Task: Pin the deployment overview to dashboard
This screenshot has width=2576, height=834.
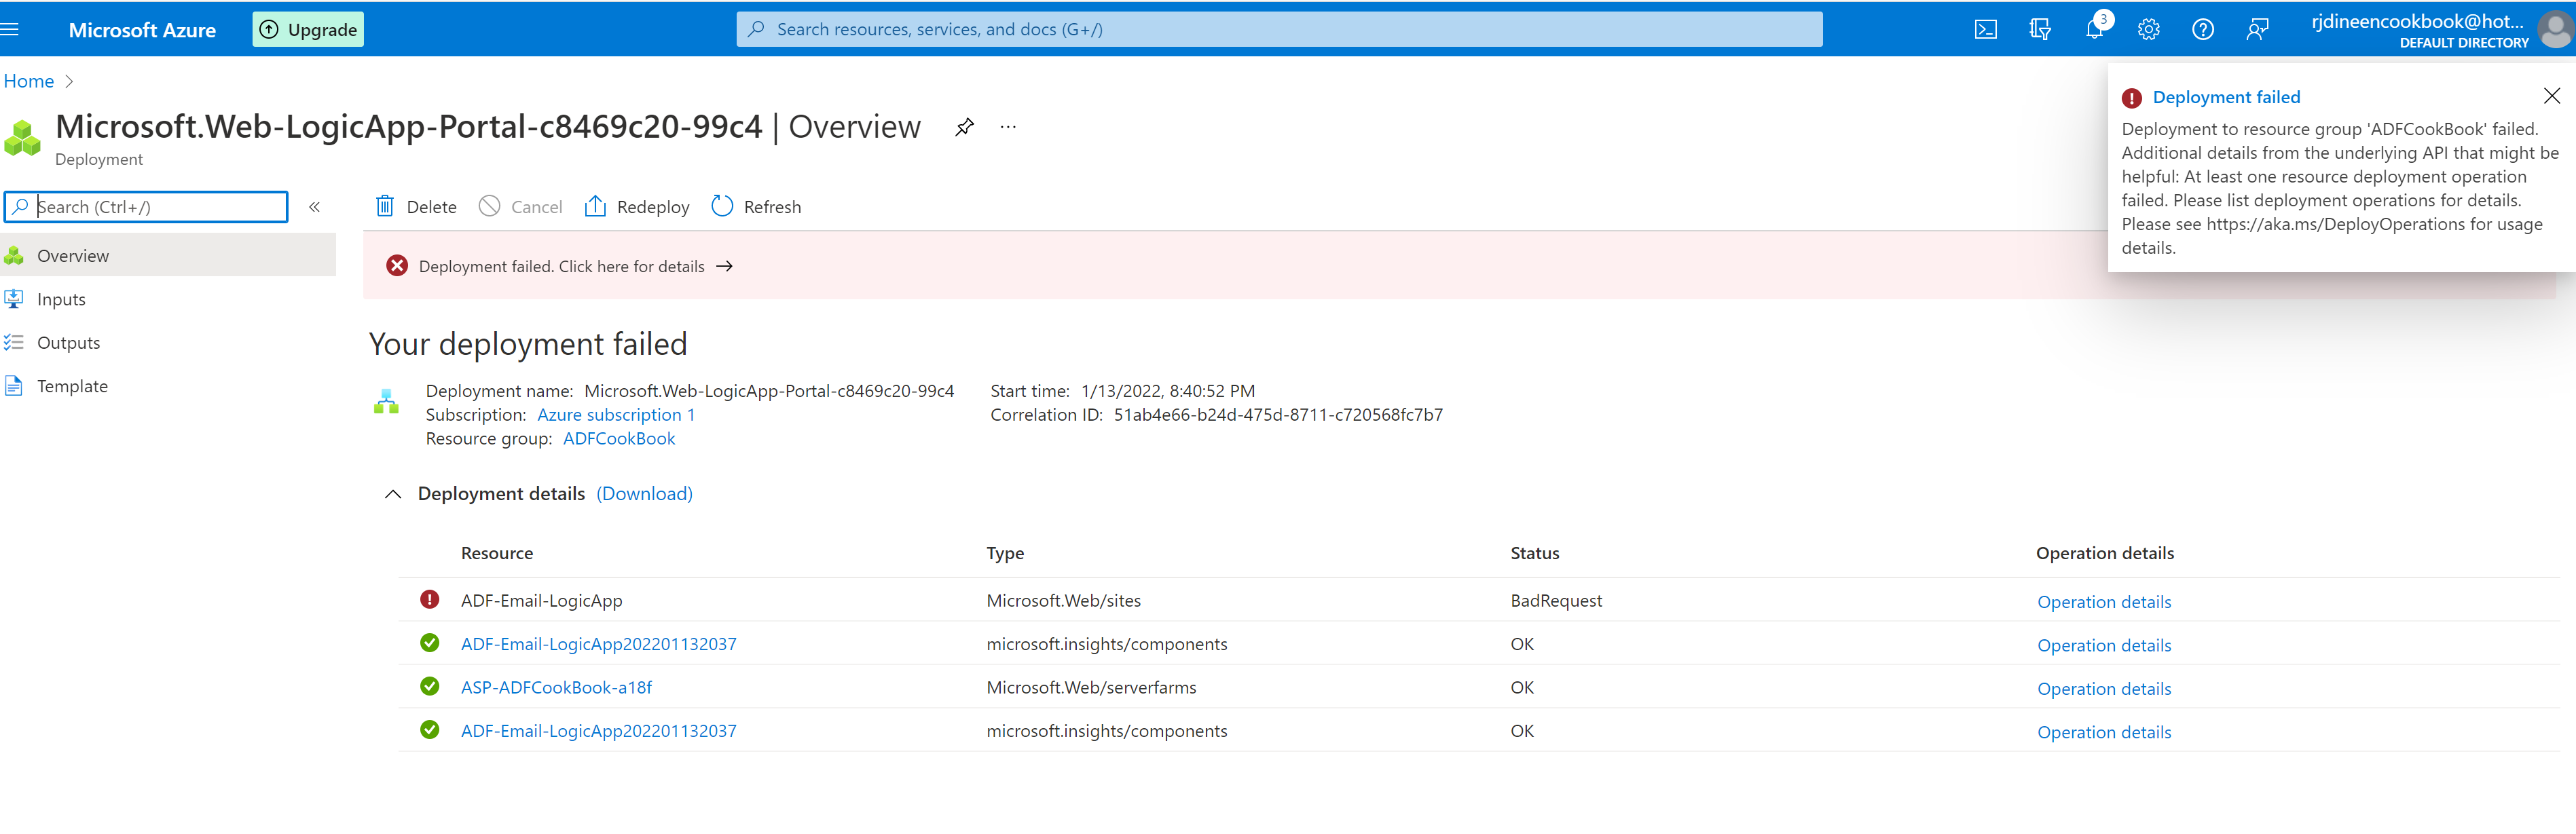Action: tap(964, 127)
